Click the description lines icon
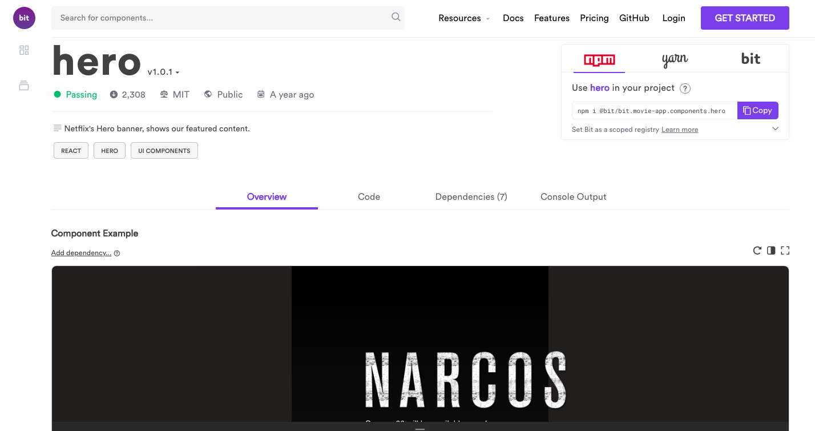 (x=57, y=128)
